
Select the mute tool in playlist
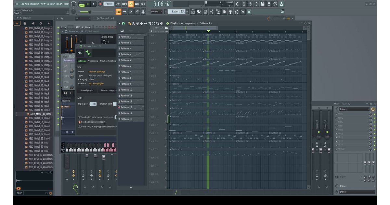point(141,23)
